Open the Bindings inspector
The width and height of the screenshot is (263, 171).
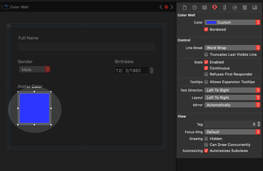click(245, 7)
